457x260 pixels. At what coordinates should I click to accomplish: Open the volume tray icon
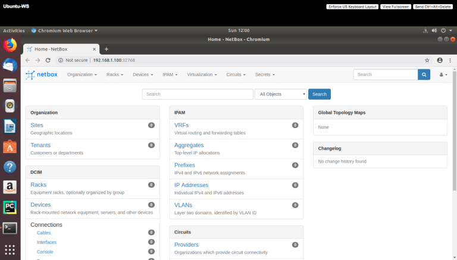pos(434,30)
